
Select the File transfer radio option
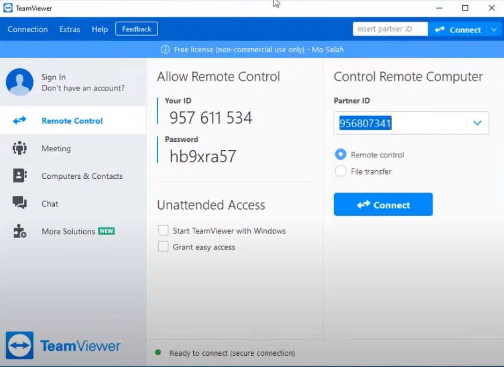[340, 171]
